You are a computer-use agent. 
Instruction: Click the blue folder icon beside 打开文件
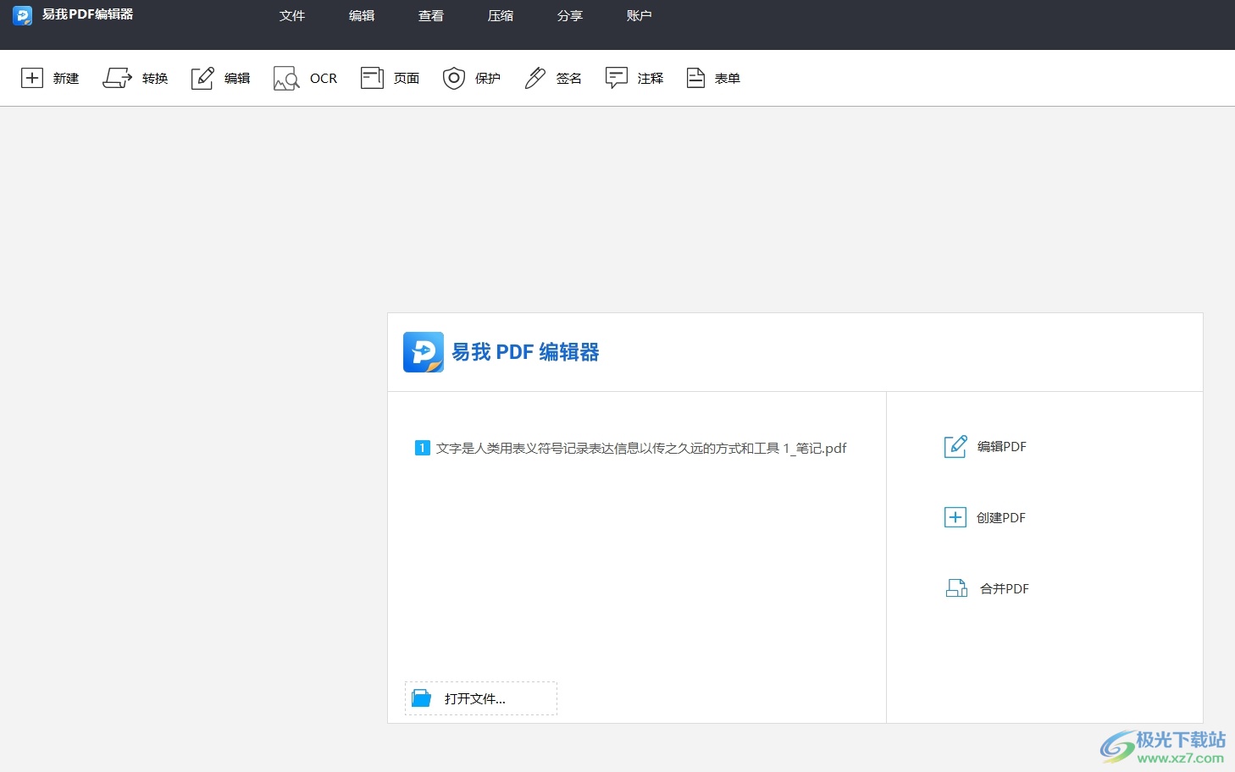tap(422, 698)
